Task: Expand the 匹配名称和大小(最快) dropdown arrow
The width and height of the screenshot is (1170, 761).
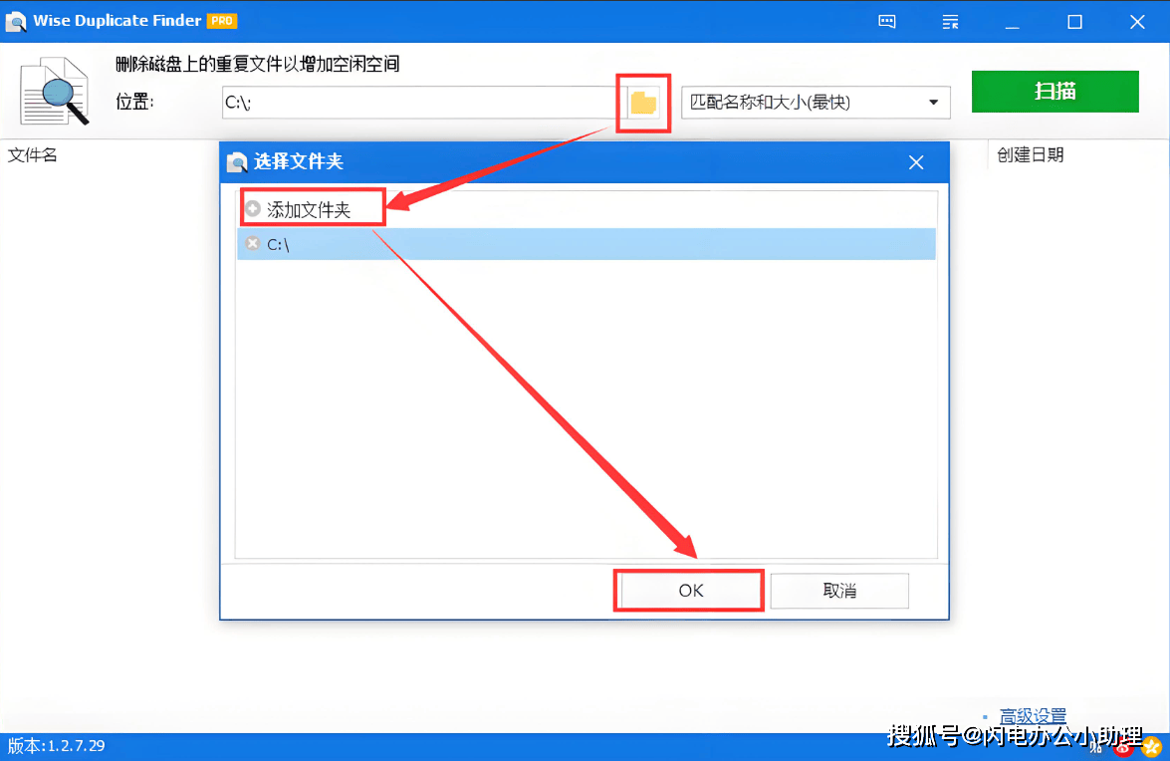Action: point(933,103)
